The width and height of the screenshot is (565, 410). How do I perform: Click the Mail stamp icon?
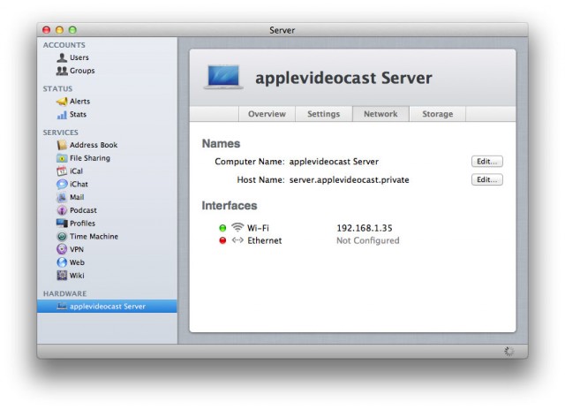tap(62, 197)
